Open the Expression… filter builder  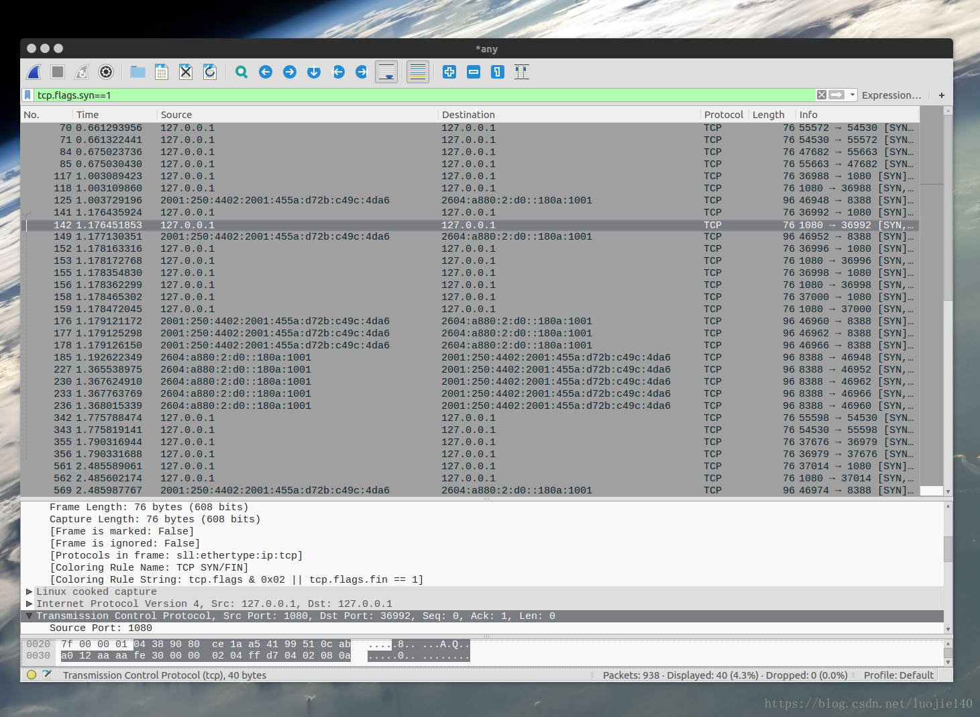point(891,95)
